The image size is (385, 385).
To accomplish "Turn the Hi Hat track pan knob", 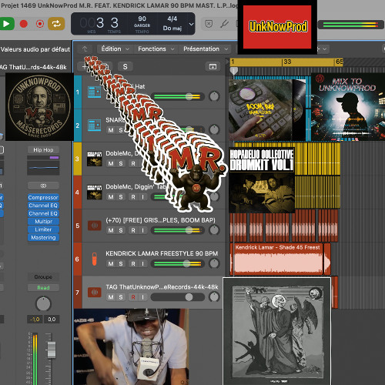I will pyautogui.click(x=214, y=96).
